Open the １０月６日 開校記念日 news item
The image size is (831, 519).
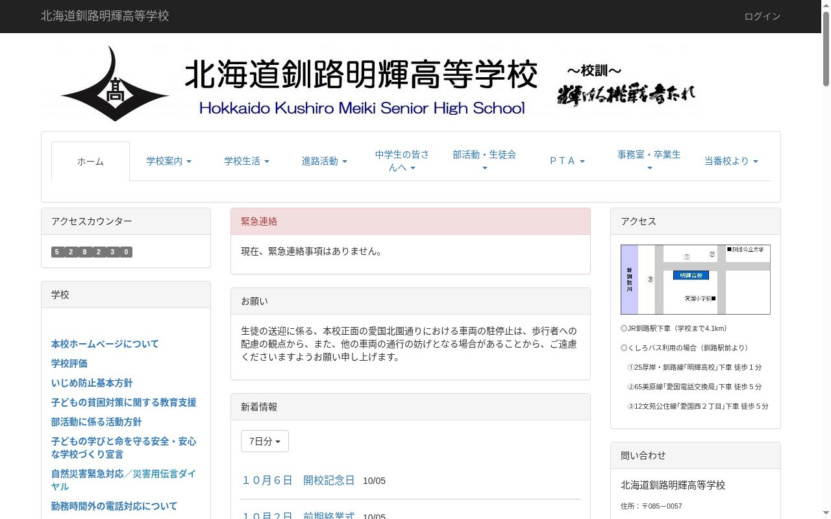[298, 480]
